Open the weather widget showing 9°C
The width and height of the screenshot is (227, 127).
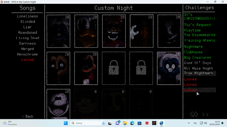tap(10, 123)
